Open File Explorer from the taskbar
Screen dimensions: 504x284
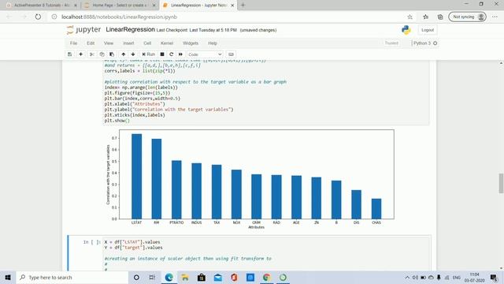click(x=185, y=277)
